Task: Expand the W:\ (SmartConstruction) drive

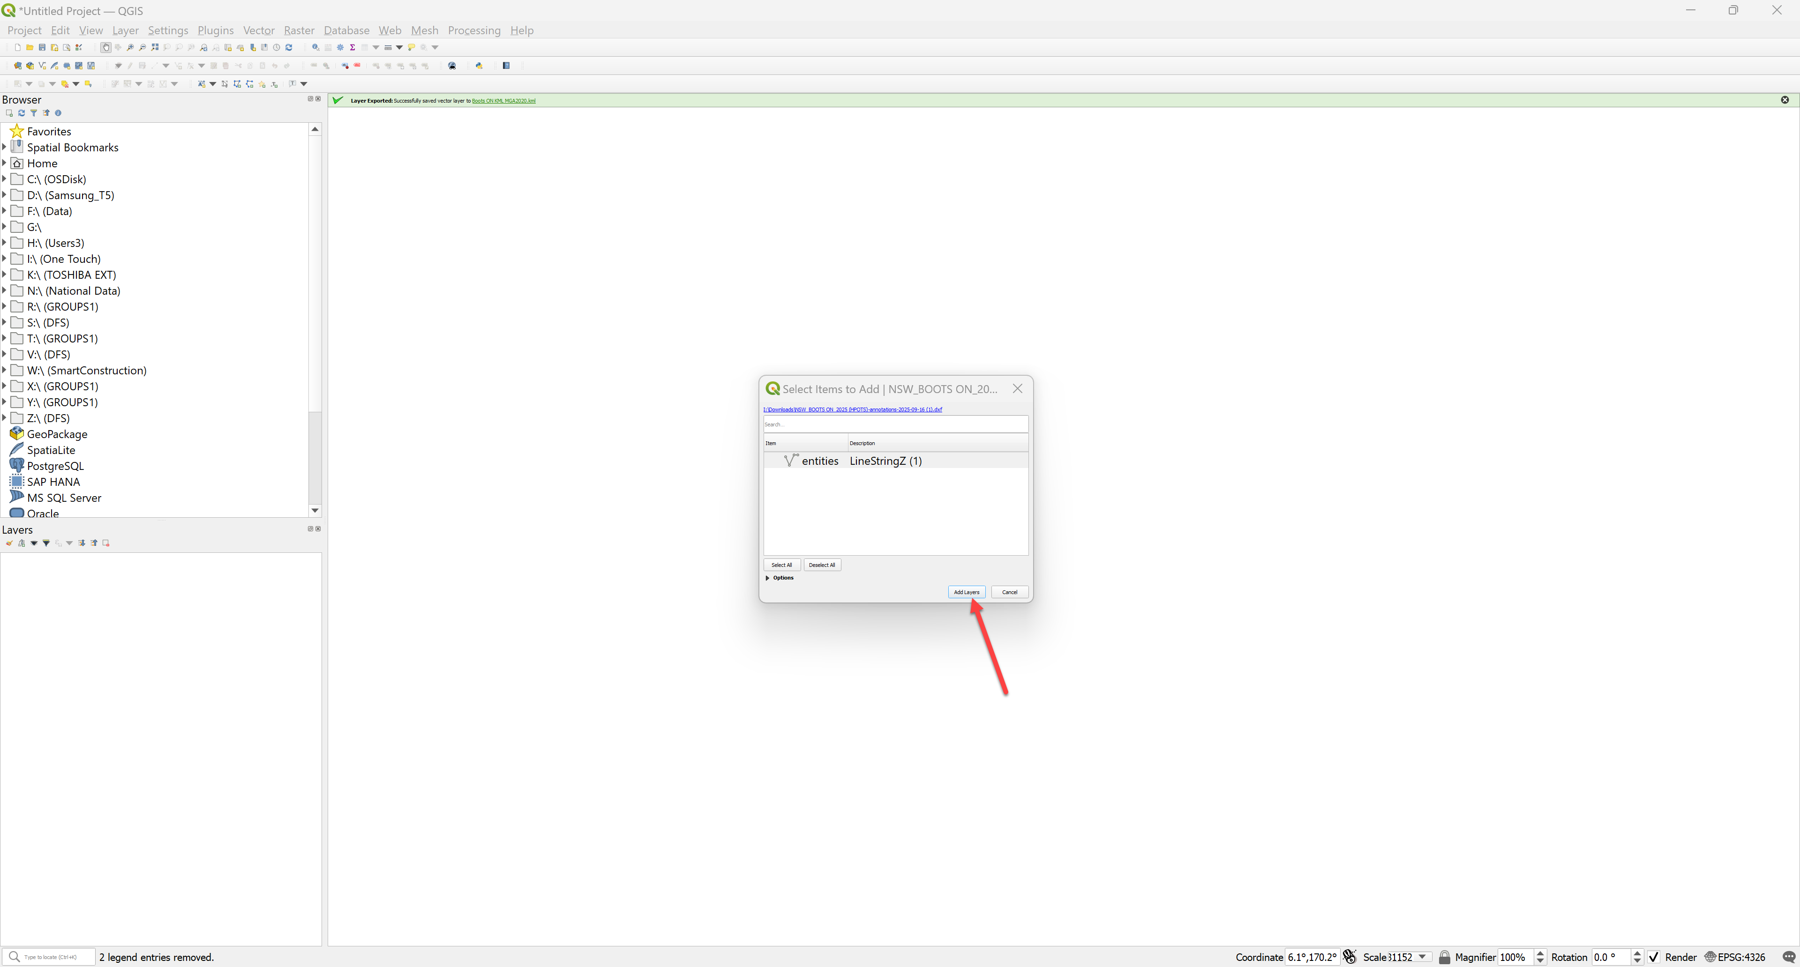Action: pos(4,370)
